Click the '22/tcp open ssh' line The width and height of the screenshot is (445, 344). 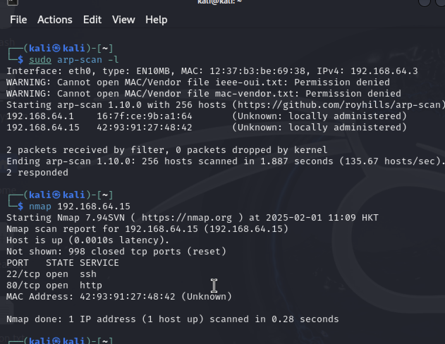click(51, 274)
